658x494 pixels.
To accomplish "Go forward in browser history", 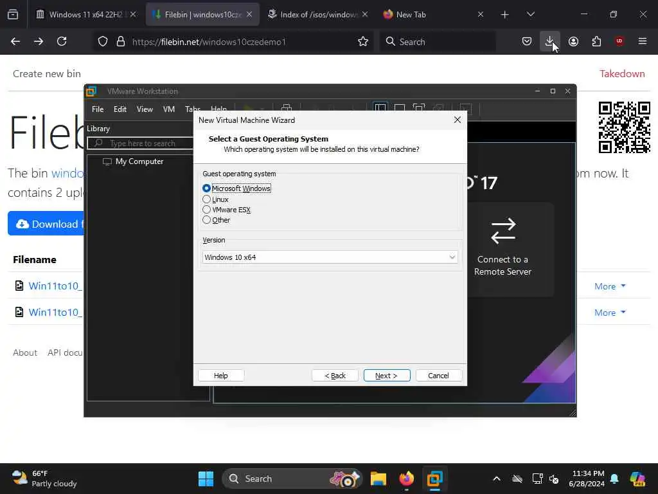I will pos(39,41).
